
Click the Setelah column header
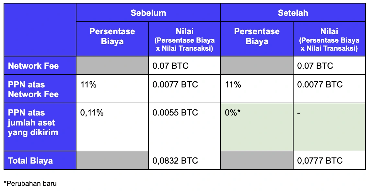(x=293, y=13)
